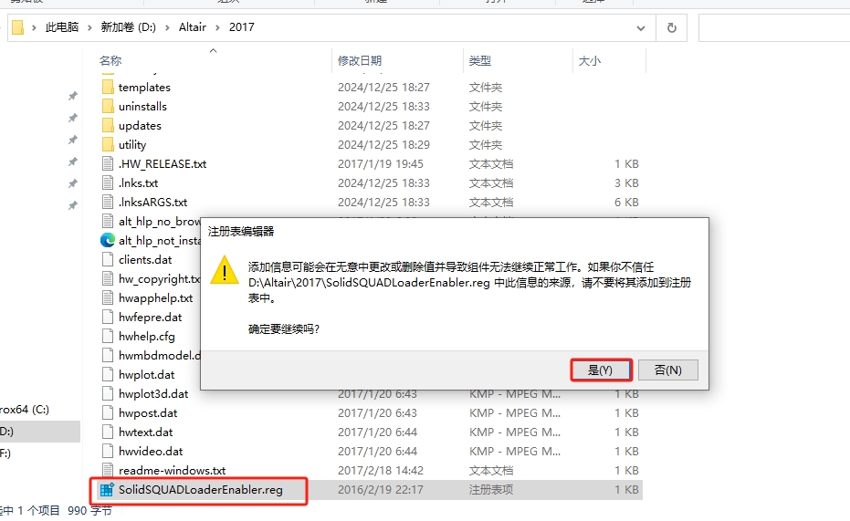Expand chevron before 此电脑 in breadcrumb
The image size is (850, 521).
click(x=34, y=27)
